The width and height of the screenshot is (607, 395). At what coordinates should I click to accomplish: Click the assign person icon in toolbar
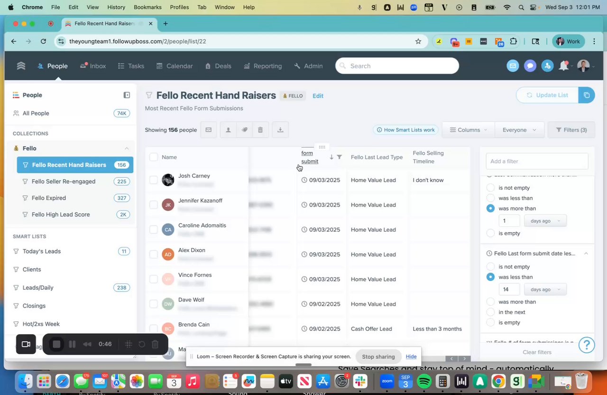(x=228, y=130)
